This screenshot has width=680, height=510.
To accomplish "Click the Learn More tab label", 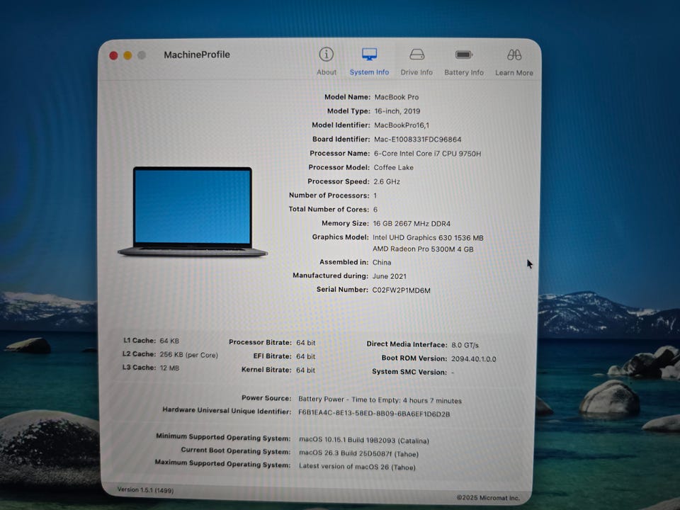I will pos(514,73).
